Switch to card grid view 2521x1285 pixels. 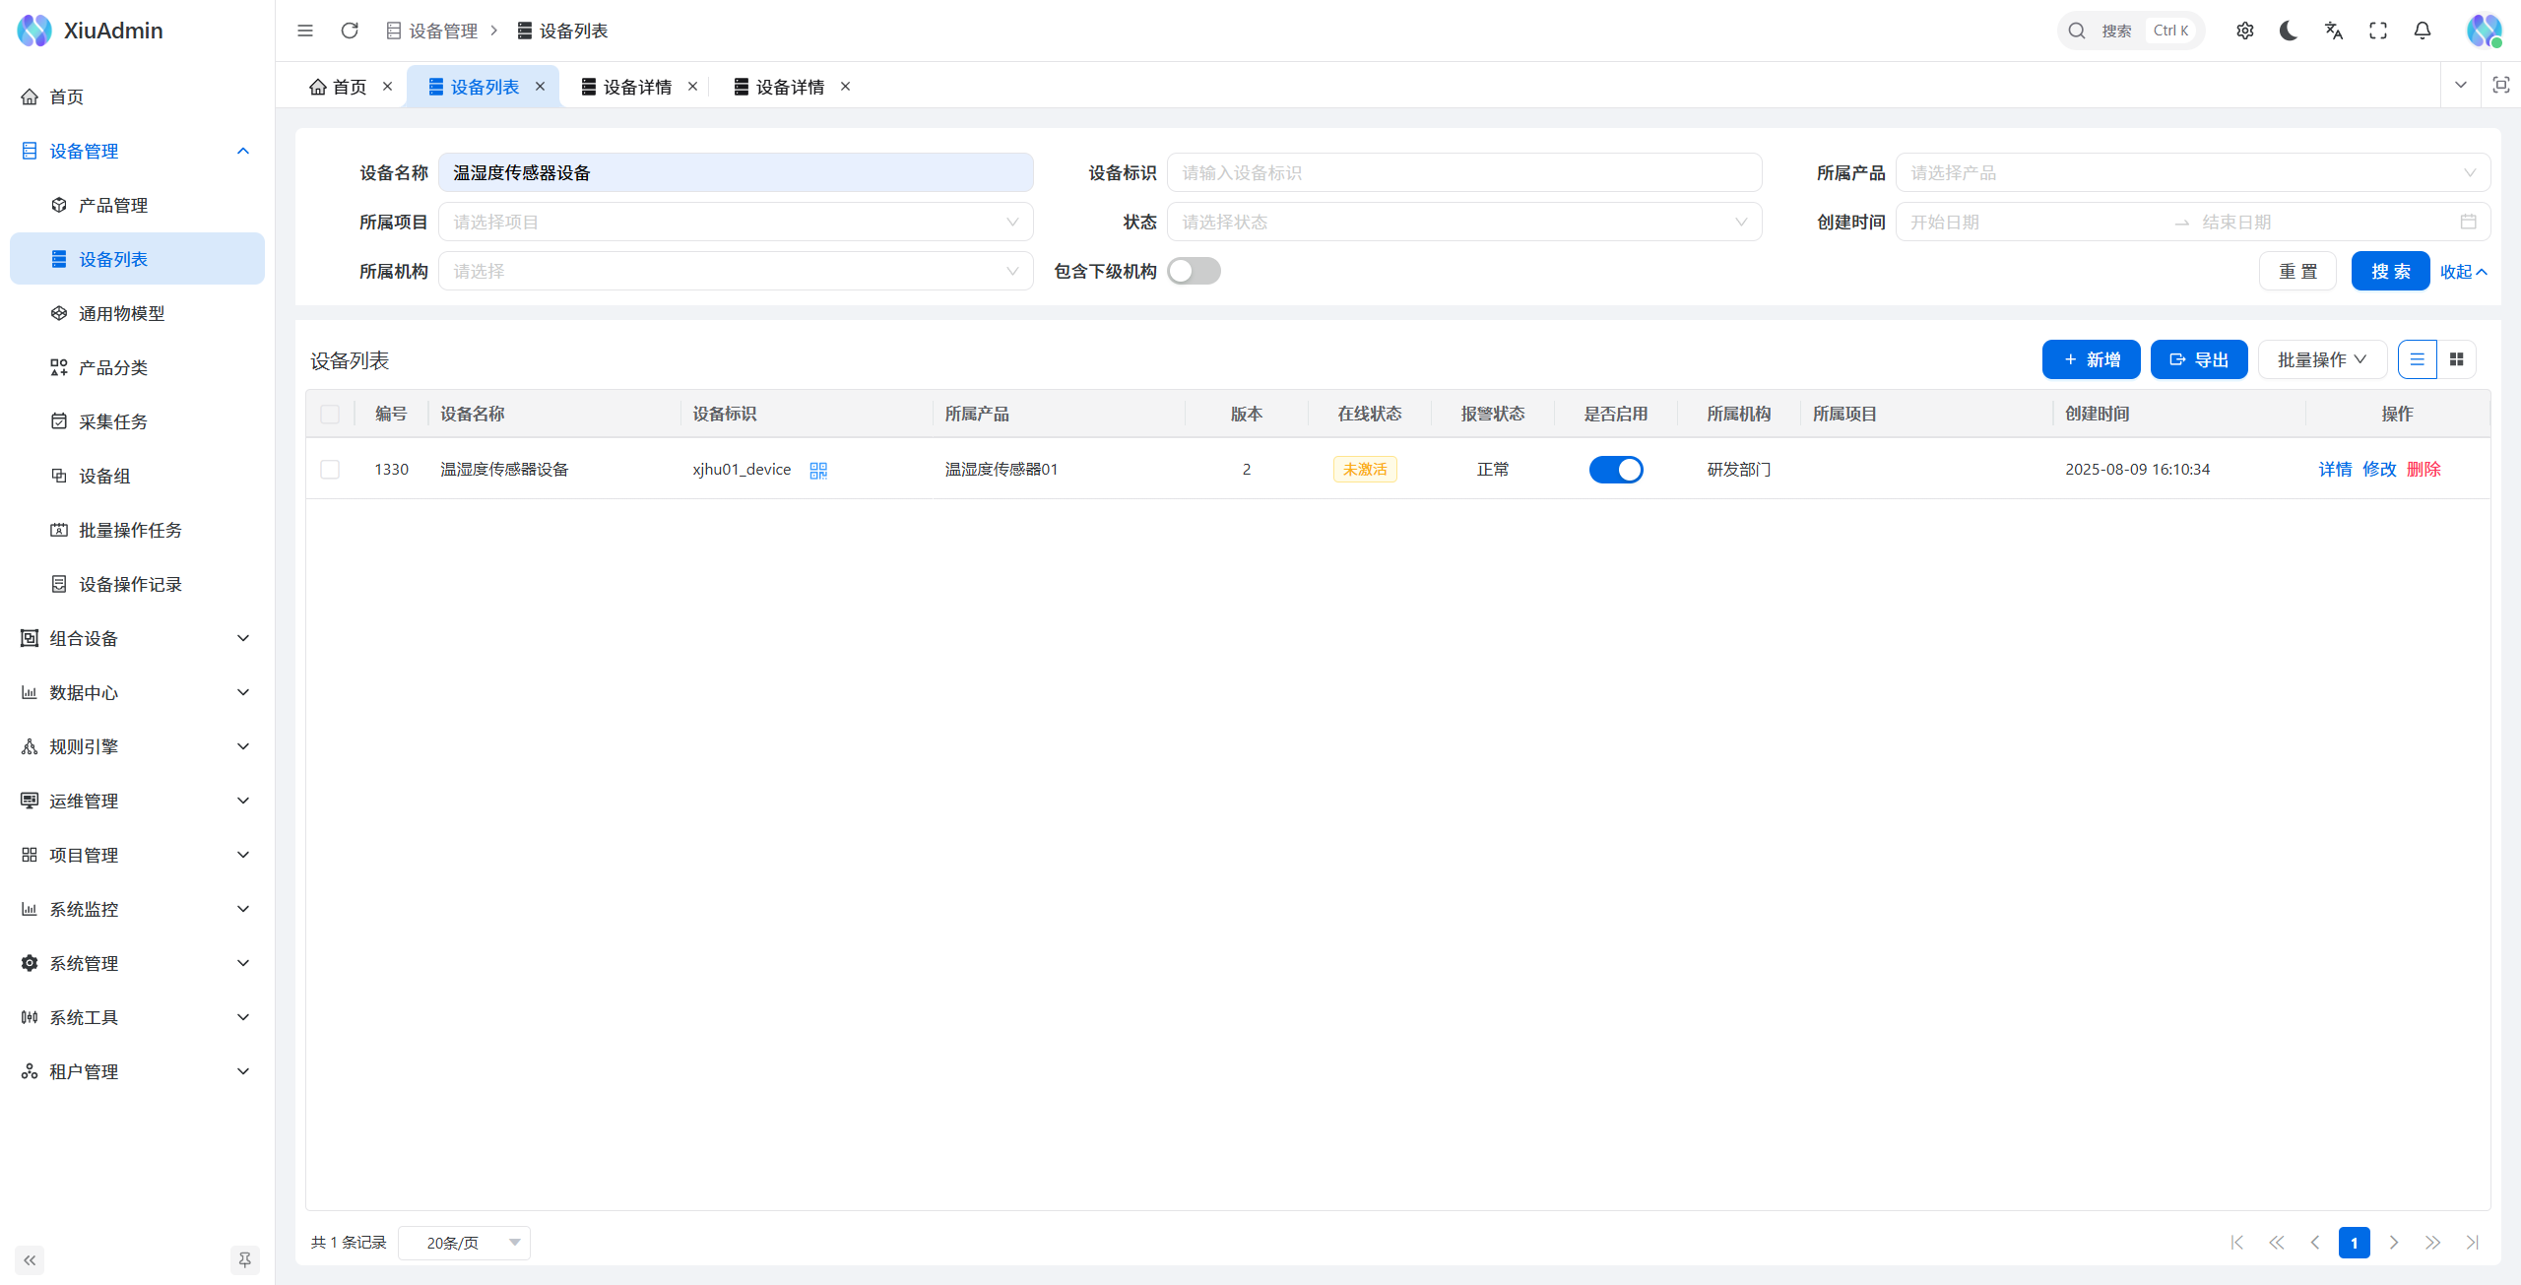[x=2456, y=359]
